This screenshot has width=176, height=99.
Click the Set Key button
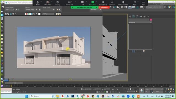point(147,92)
